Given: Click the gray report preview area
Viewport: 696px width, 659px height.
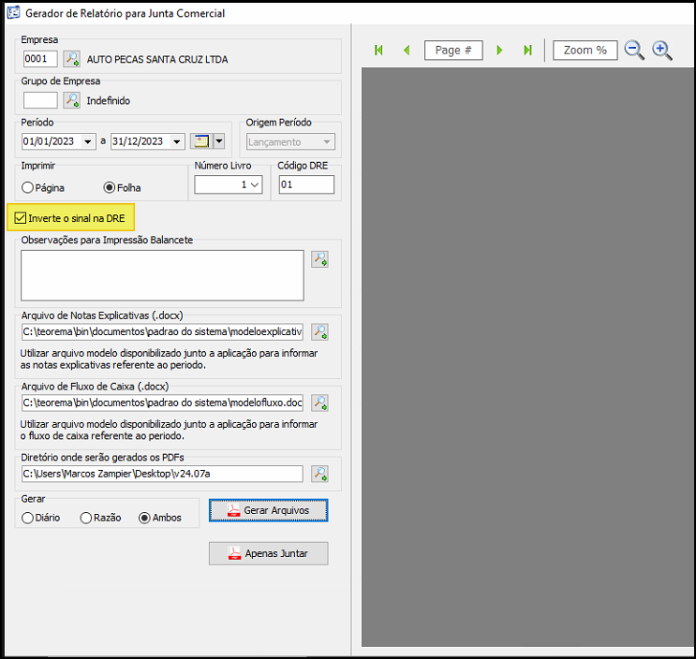Looking at the screenshot, I should (527, 357).
